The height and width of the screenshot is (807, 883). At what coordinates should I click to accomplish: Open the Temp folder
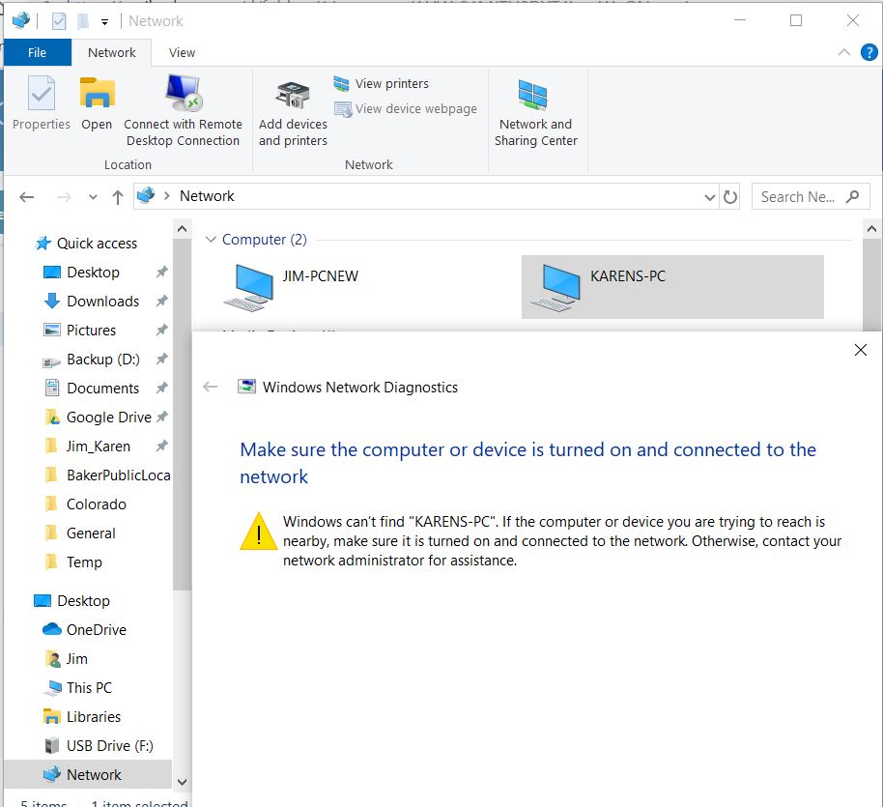click(84, 562)
